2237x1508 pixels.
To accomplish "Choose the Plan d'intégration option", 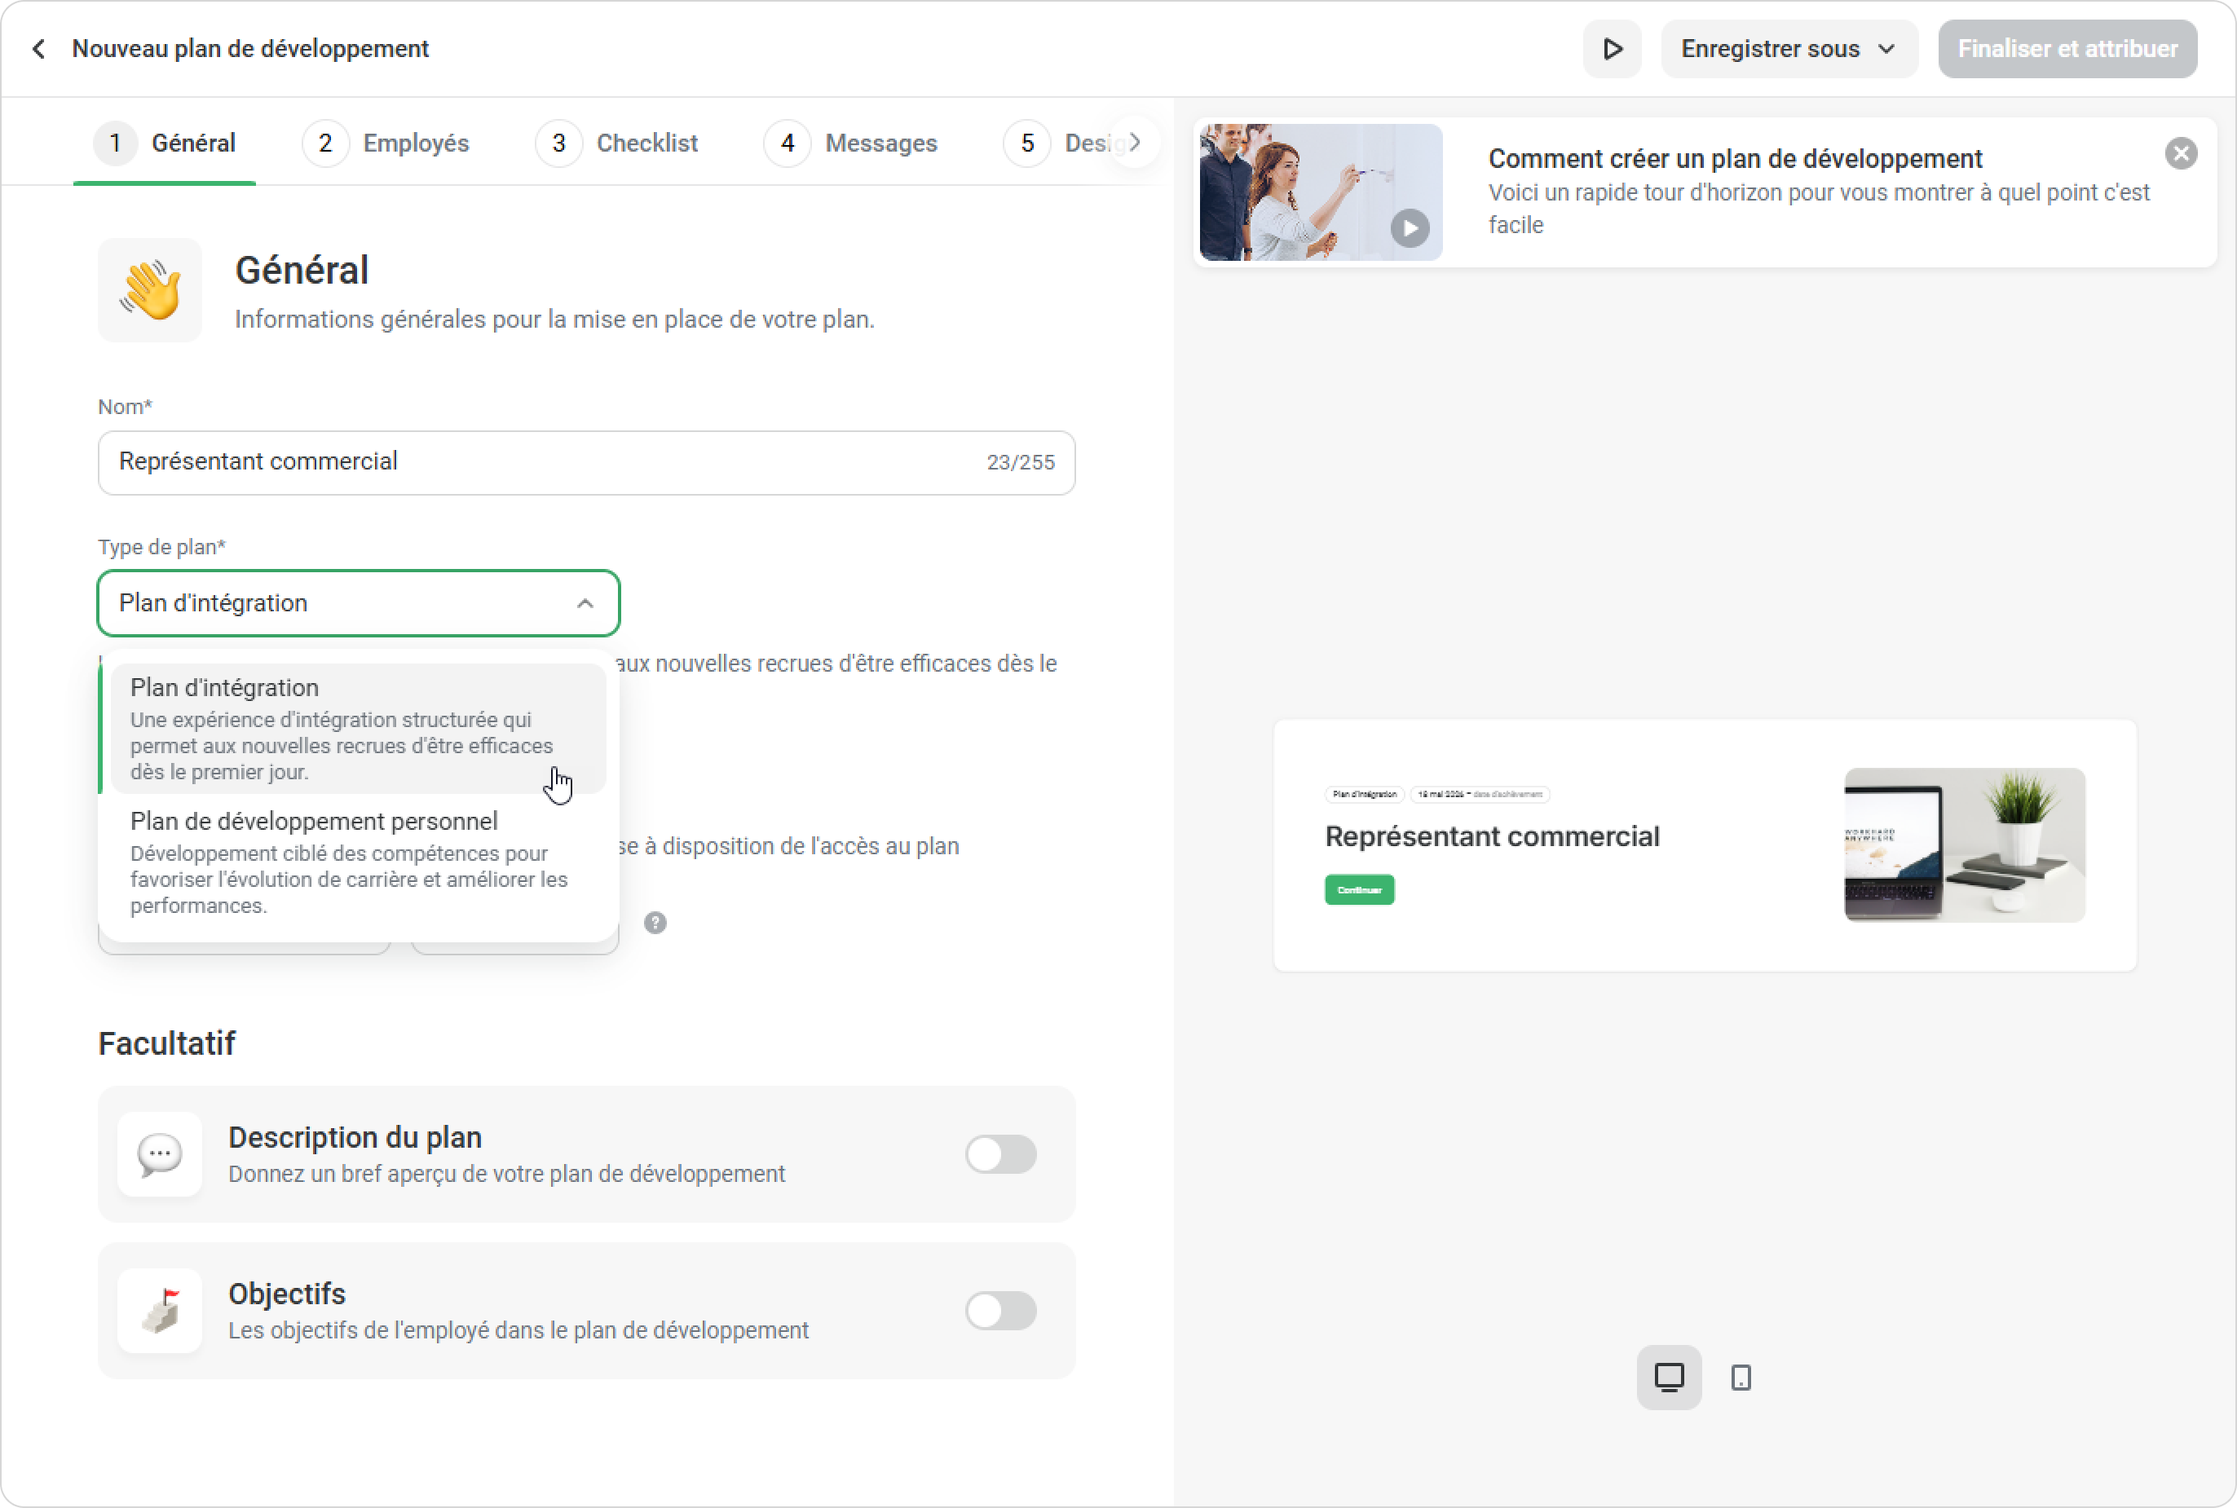I will tap(359, 728).
